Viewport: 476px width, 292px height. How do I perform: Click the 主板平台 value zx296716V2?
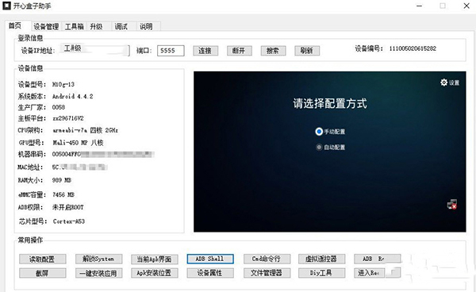68,118
